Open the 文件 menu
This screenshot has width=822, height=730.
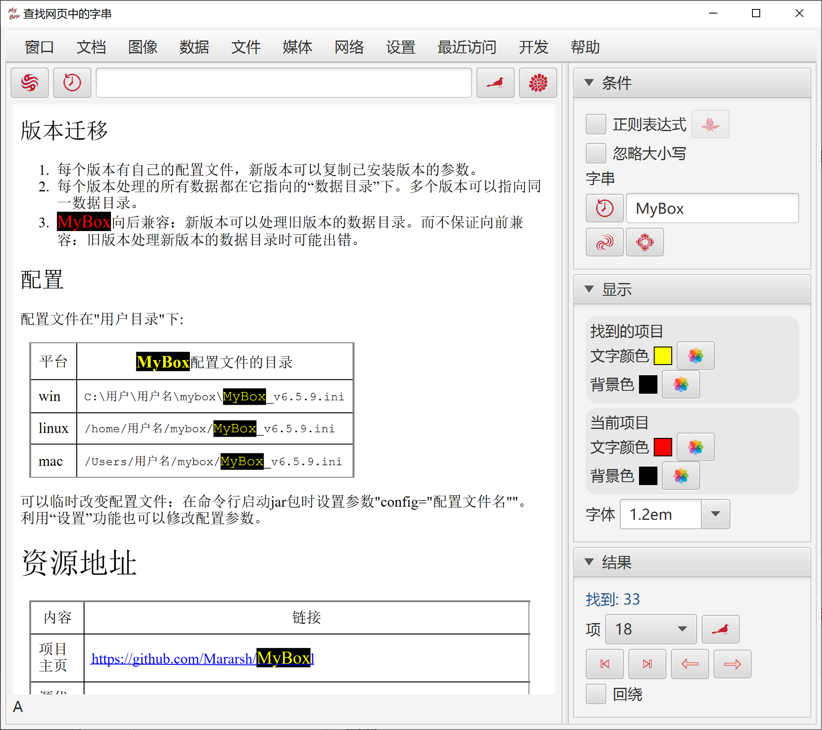pos(246,47)
